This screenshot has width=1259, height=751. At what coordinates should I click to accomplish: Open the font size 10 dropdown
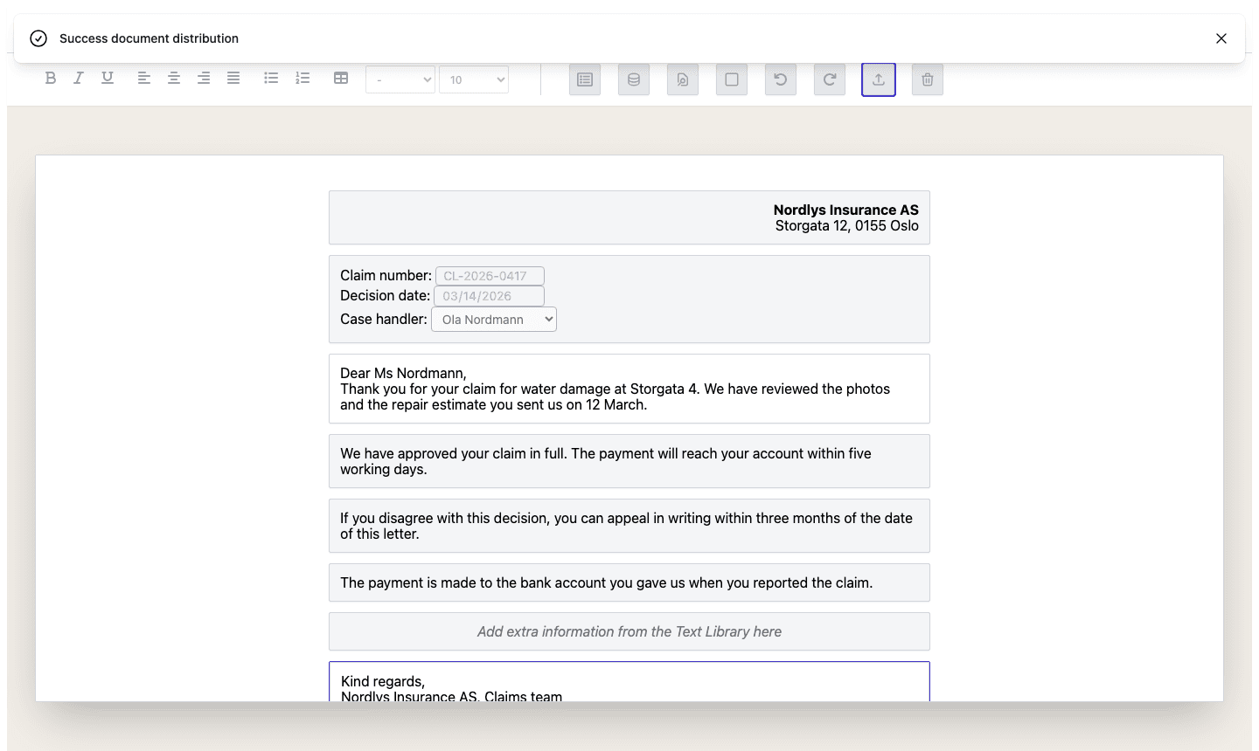click(474, 79)
